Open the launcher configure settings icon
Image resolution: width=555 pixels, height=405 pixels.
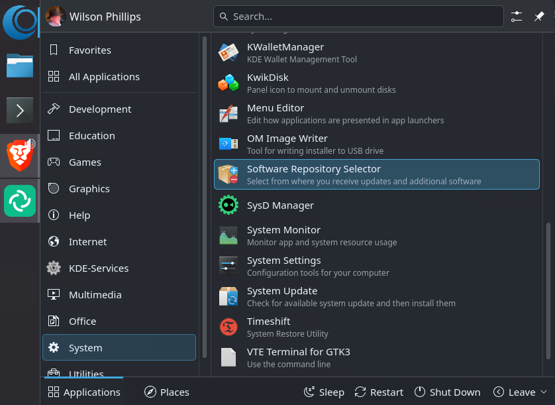(517, 17)
